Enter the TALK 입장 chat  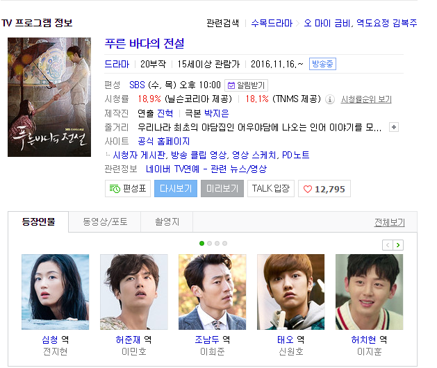271,189
